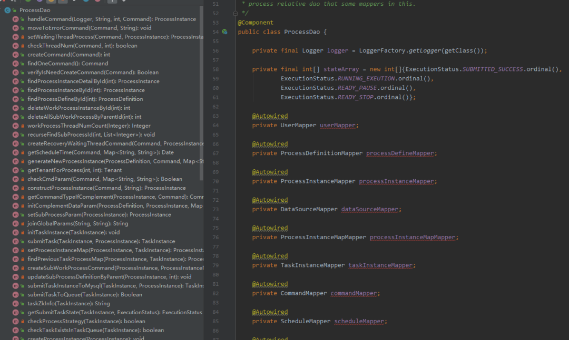The height and width of the screenshot is (340, 569).
Task: Click the @Autowired annotation on line 63
Action: [x=270, y=116]
